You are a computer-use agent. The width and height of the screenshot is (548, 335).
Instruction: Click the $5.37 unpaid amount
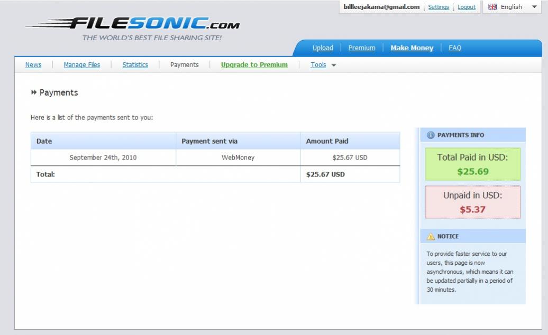coord(472,209)
